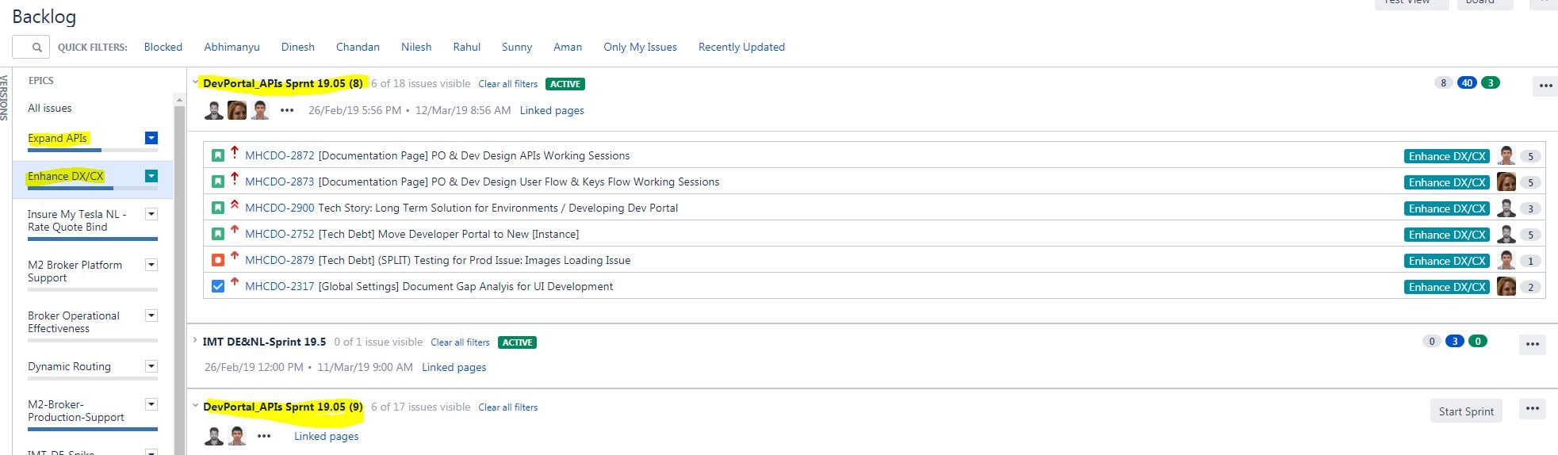Screen dimensions: 1558x455
Task: Toggle the Dinesh quick filter
Action: (298, 48)
